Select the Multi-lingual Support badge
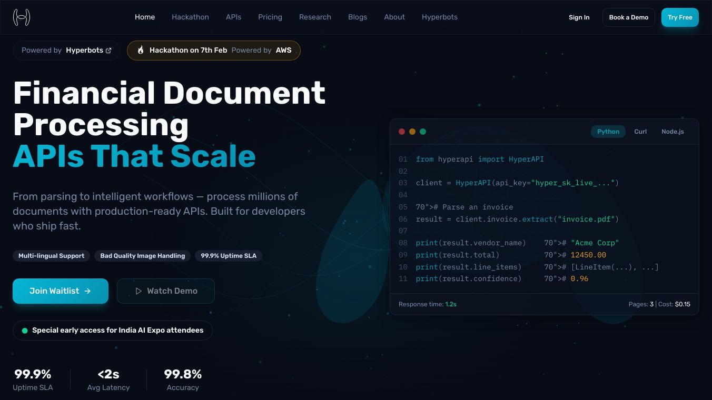 click(51, 256)
